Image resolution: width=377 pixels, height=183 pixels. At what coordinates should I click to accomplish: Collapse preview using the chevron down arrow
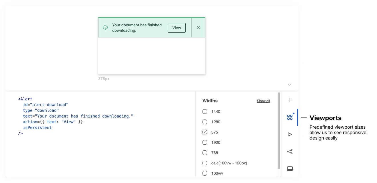[290, 85]
